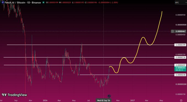The image size is (187, 102).
Task: Click the 0.00000350 price axis label
Action: point(180,54)
